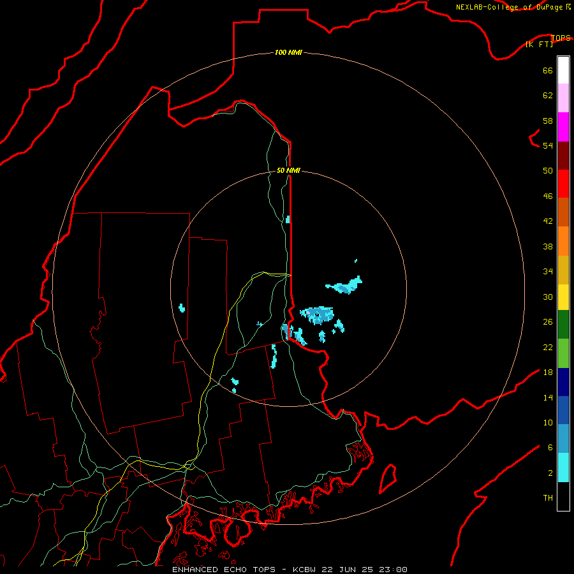Viewport: 574px width, 574px height.
Task: Click the gold 34-38 legend swatch
Action: click(x=563, y=270)
